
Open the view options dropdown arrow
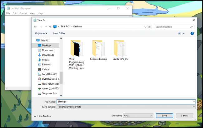pos(184,33)
